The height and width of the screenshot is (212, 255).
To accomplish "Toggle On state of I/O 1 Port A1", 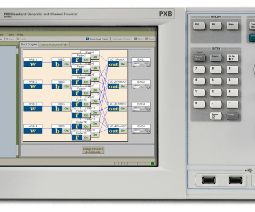I will [123, 64].
